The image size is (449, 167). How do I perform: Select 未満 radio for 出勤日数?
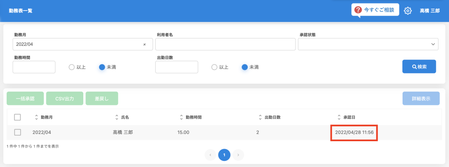tap(245, 67)
